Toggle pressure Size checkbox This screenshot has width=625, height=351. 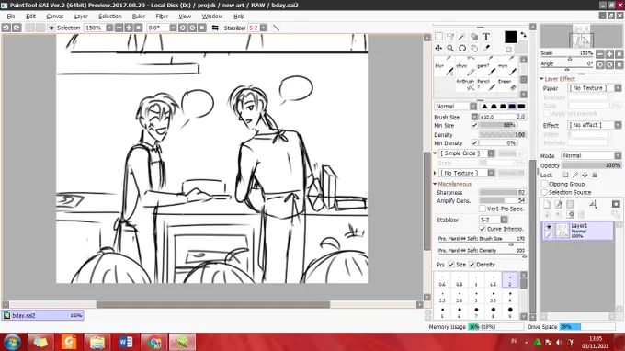(x=451, y=265)
